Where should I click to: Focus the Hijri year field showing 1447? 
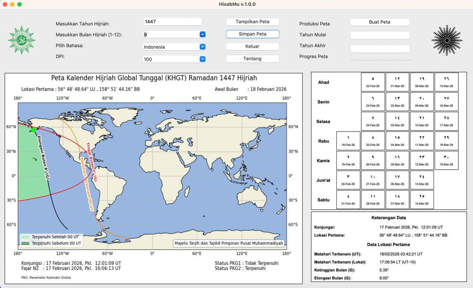(172, 22)
